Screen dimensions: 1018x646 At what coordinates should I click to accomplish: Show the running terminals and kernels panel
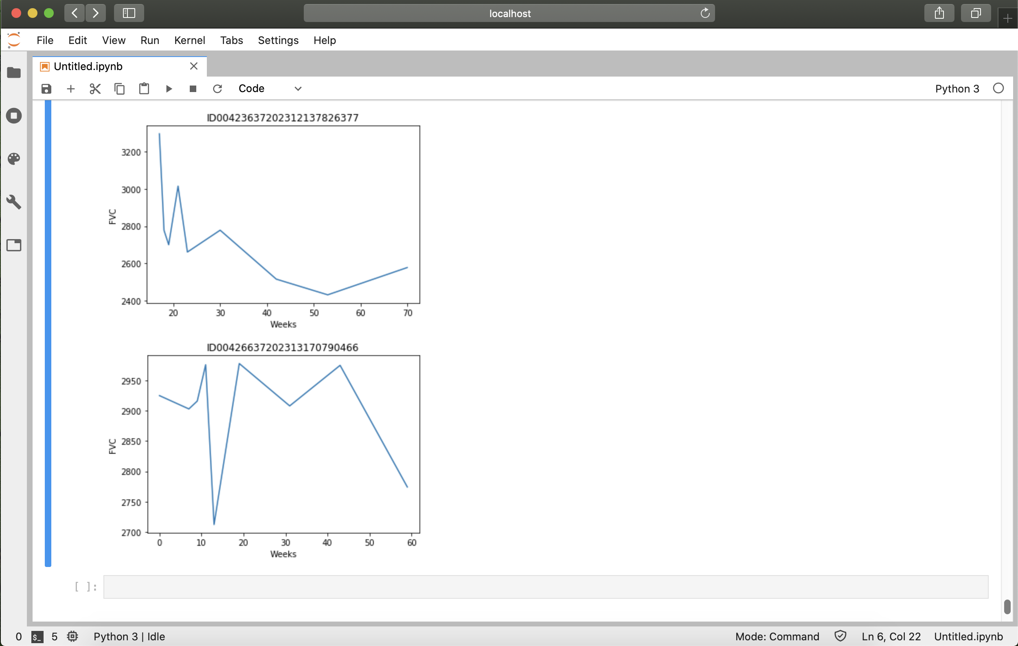(14, 116)
